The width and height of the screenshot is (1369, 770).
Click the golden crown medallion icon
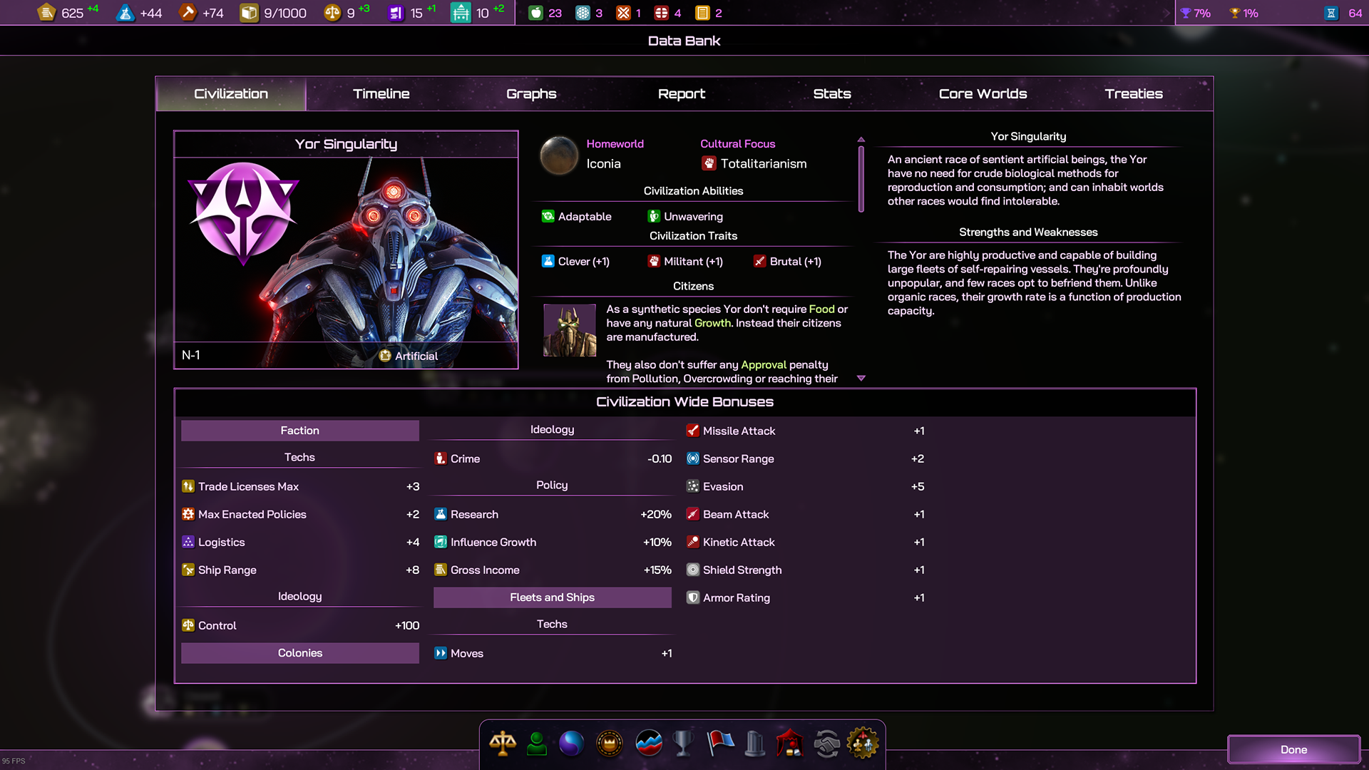[610, 744]
